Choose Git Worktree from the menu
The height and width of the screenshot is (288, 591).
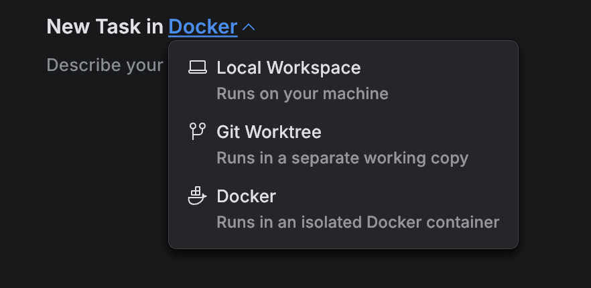coord(269,132)
